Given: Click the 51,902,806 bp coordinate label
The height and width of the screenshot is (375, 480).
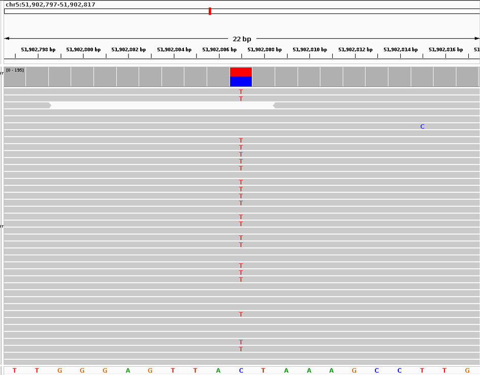Looking at the screenshot, I should (218, 49).
